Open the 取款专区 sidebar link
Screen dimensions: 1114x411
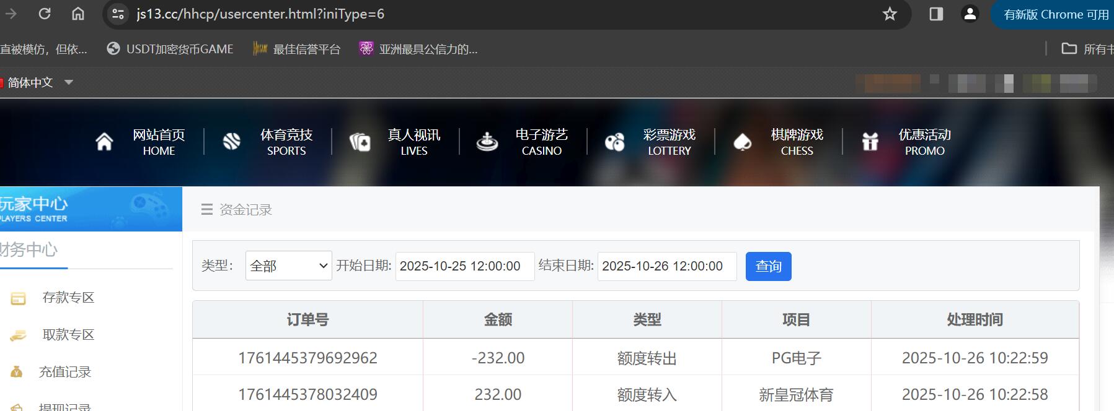(68, 335)
